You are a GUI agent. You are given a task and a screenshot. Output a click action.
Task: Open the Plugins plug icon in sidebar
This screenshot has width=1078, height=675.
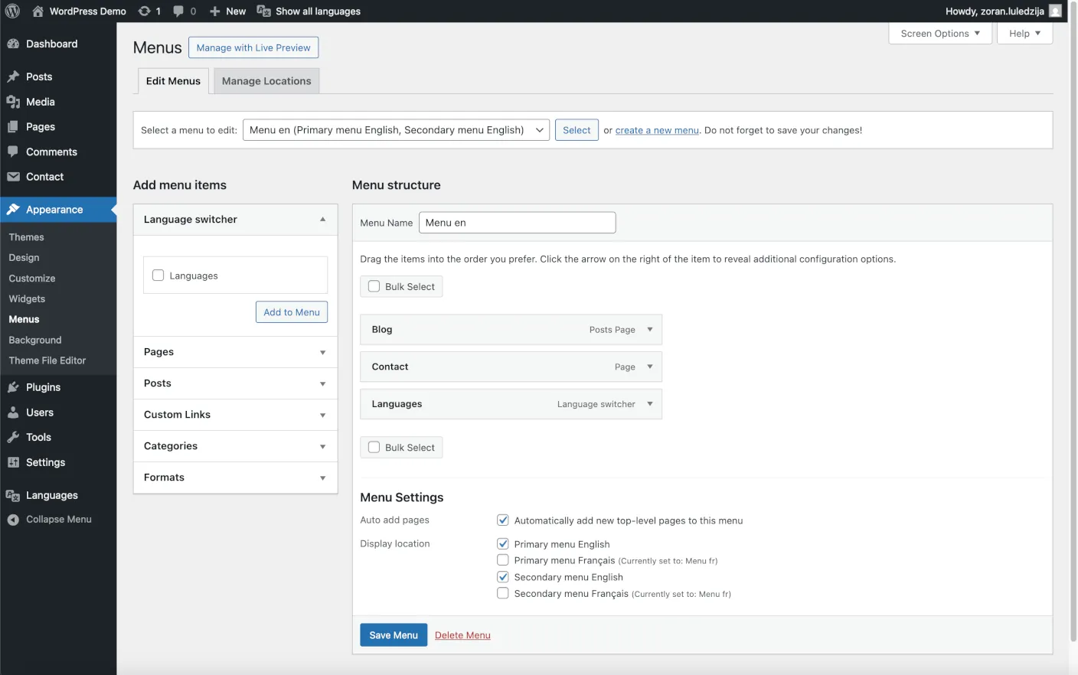(x=13, y=387)
